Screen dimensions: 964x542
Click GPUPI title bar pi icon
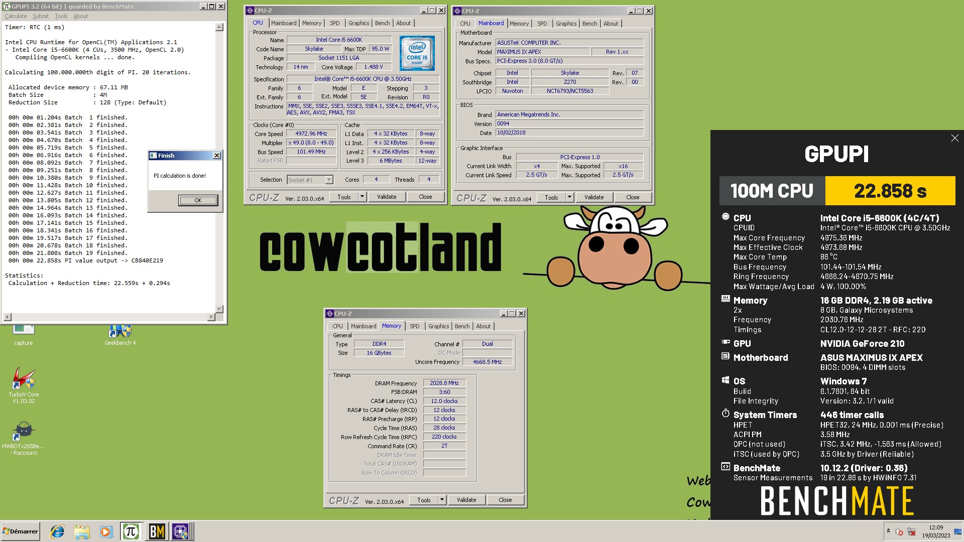pos(7,7)
